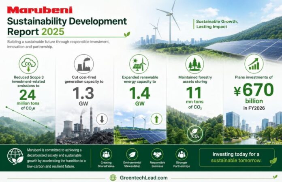This screenshot has height=182, width=282.
Task: Click the Environmental Stewardship label
Action: (x=132, y=165)
